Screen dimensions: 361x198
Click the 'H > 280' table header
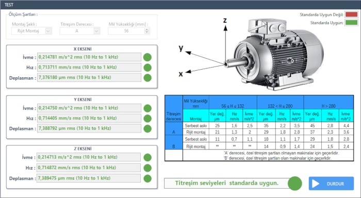point(329,102)
